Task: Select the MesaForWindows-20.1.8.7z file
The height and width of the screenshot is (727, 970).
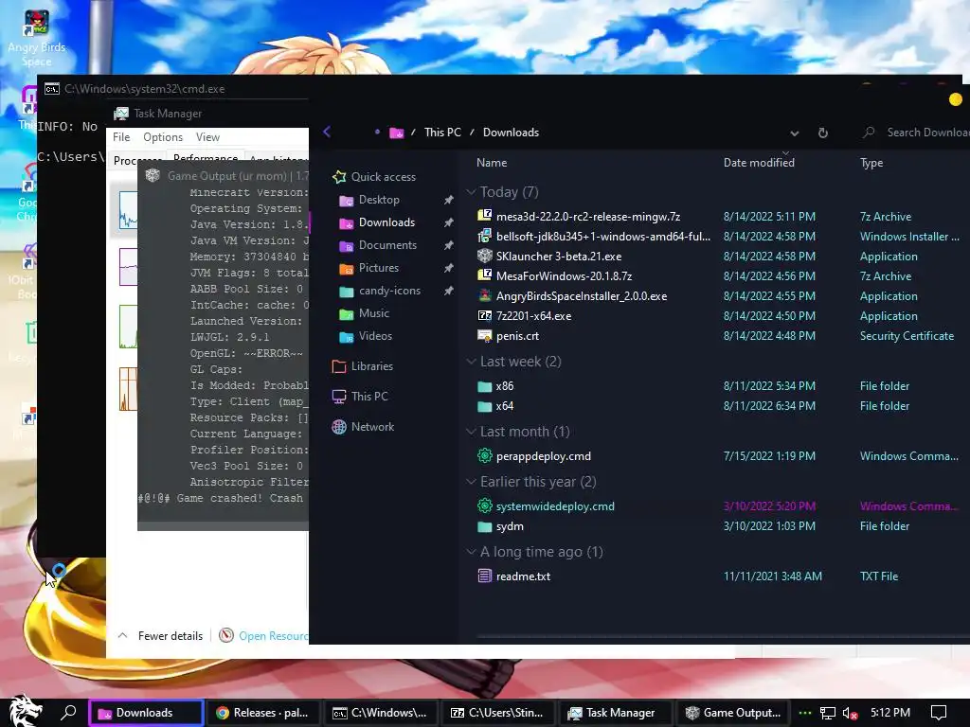Action: (554, 275)
